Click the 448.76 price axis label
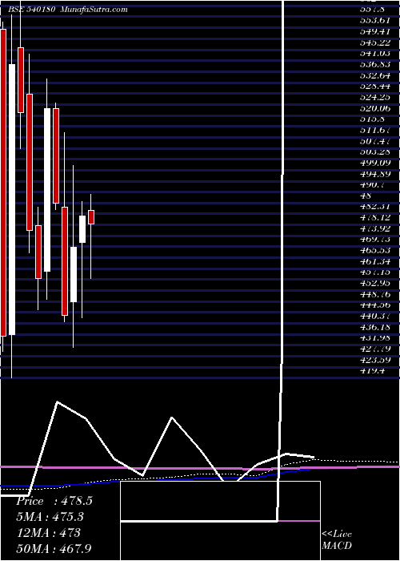The image size is (400, 561). point(375,294)
